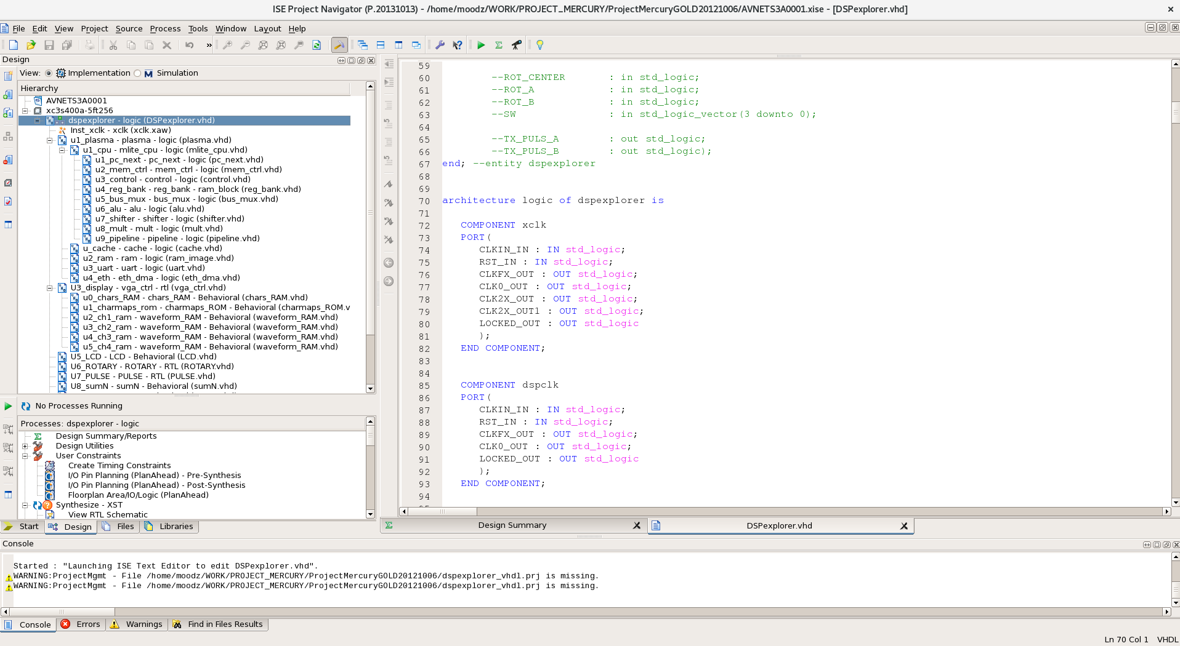Select the Simulation view radio button
The height and width of the screenshot is (646, 1180).
coord(137,73)
